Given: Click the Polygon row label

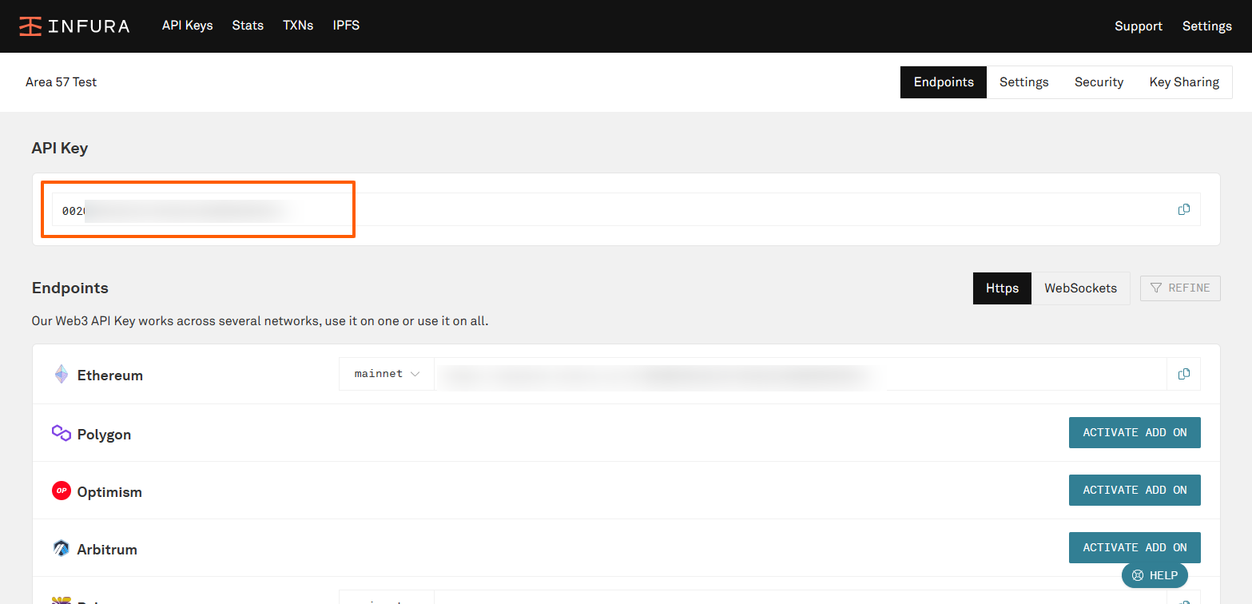Looking at the screenshot, I should click(104, 435).
